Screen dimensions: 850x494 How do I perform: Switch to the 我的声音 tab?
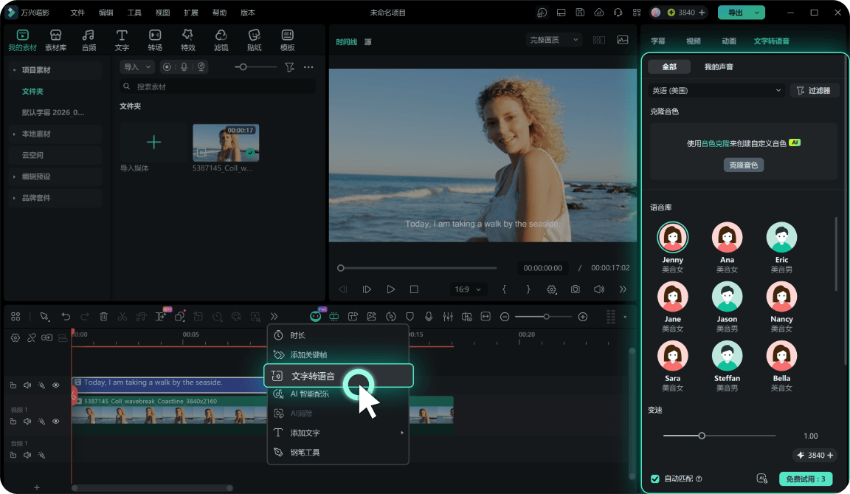(719, 66)
